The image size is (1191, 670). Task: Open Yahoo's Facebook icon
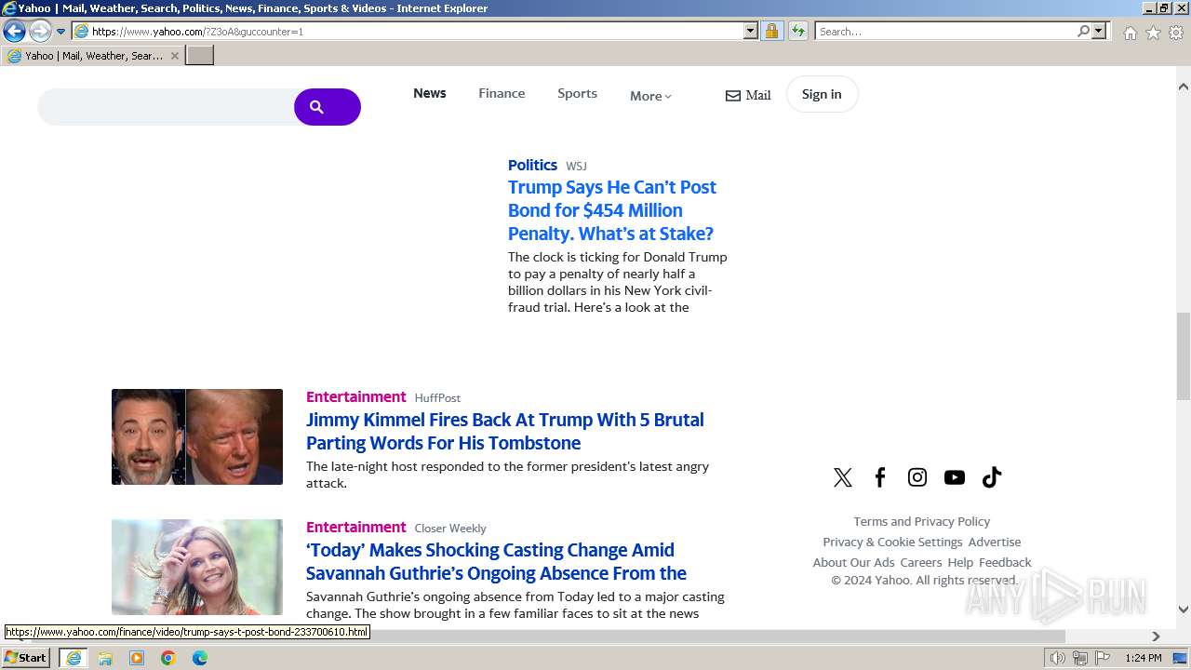click(880, 477)
